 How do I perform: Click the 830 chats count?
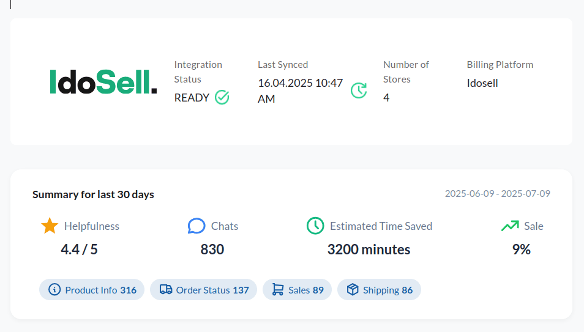click(x=212, y=249)
